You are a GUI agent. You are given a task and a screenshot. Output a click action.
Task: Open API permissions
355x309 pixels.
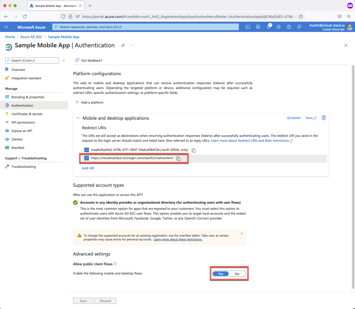point(23,122)
